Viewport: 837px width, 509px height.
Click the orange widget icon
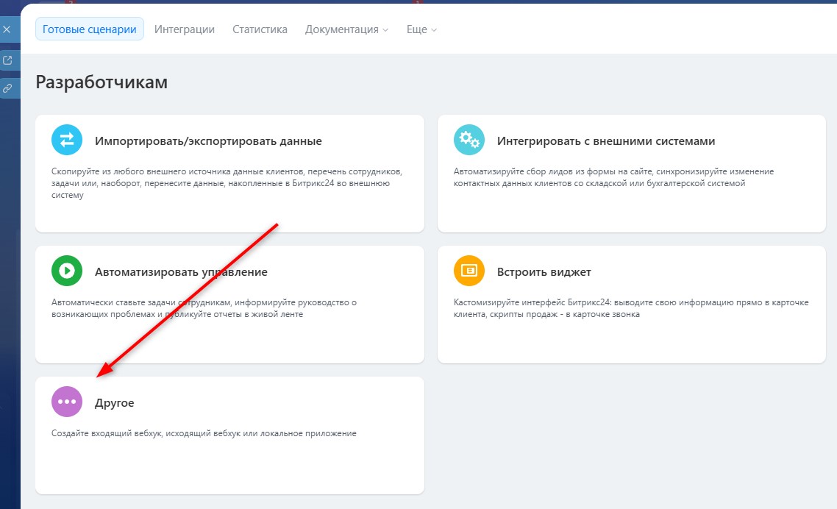[469, 271]
